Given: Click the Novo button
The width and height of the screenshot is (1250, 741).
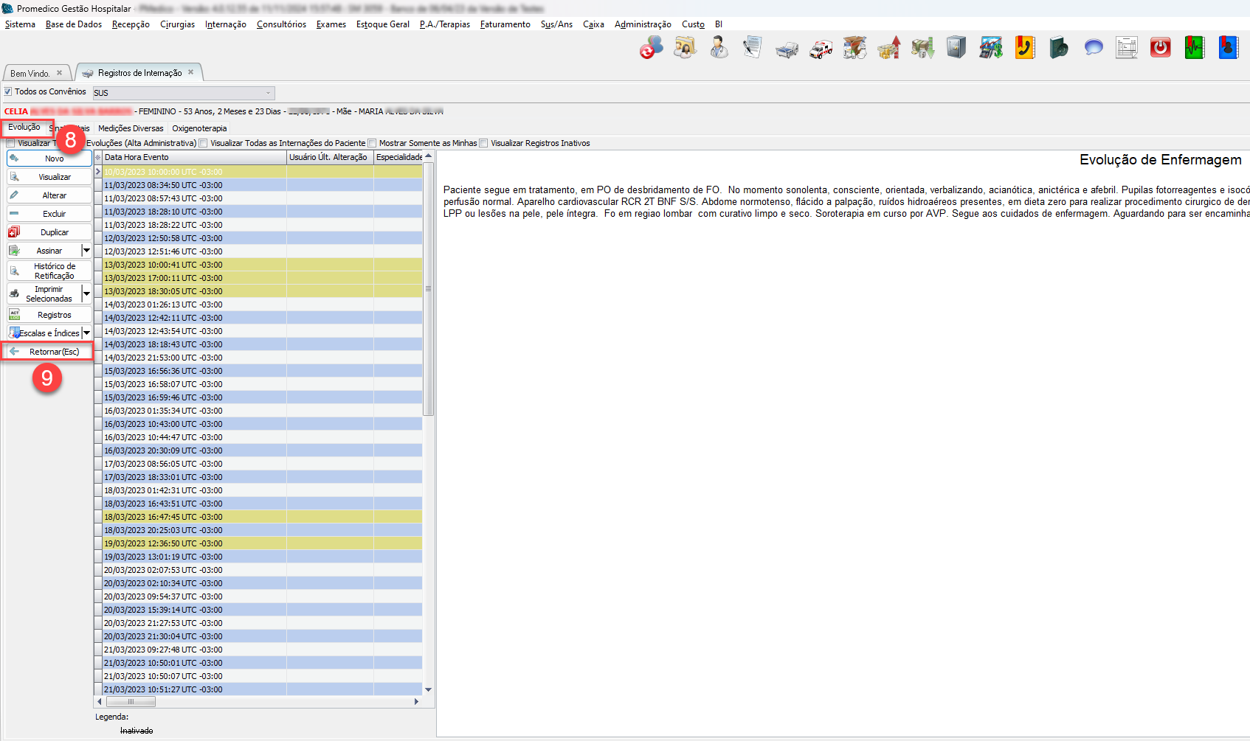Looking at the screenshot, I should [x=49, y=159].
